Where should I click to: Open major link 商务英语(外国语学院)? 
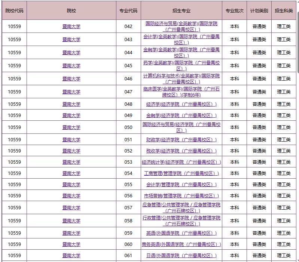coord(181,244)
